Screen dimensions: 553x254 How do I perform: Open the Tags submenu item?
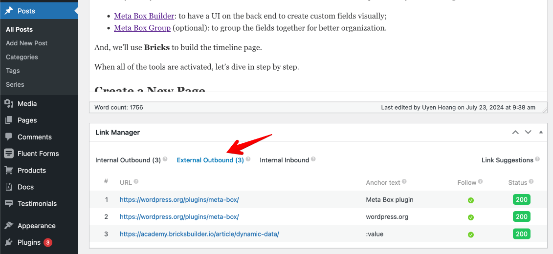tap(13, 71)
